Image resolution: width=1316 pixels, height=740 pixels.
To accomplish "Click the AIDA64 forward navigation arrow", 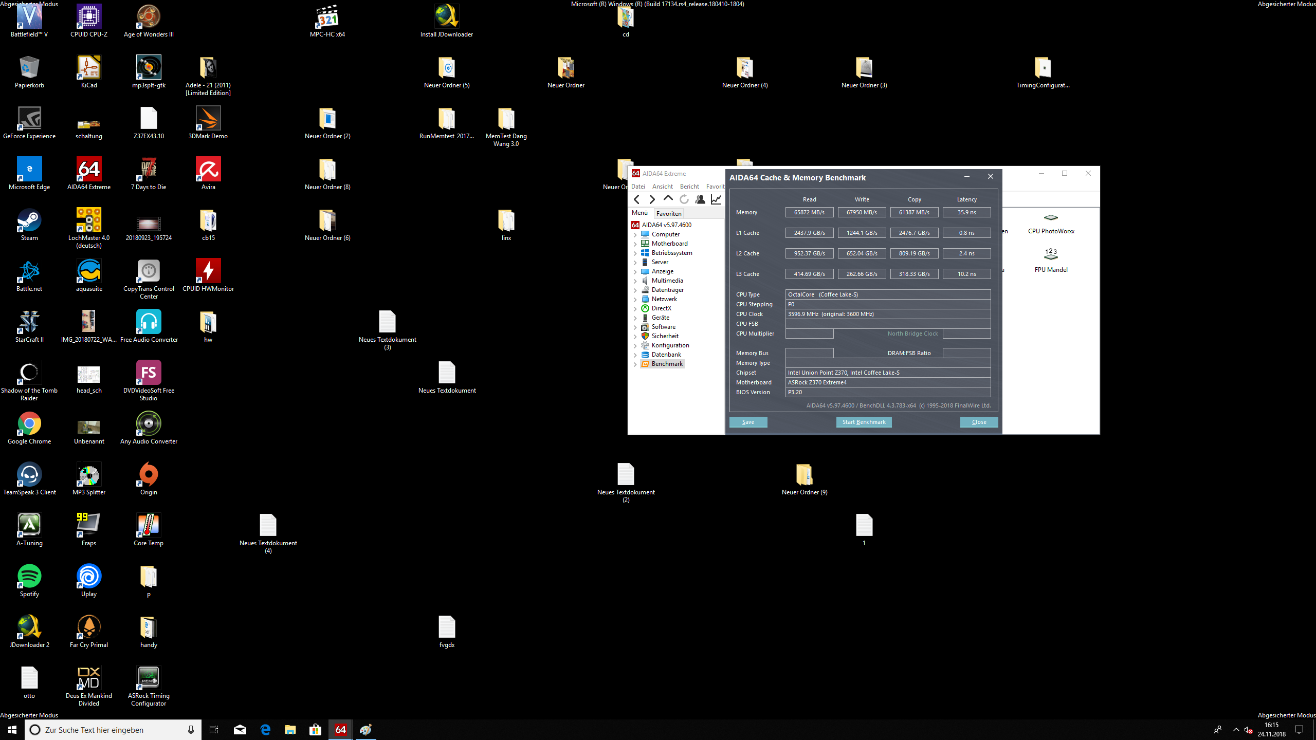I will pos(652,199).
